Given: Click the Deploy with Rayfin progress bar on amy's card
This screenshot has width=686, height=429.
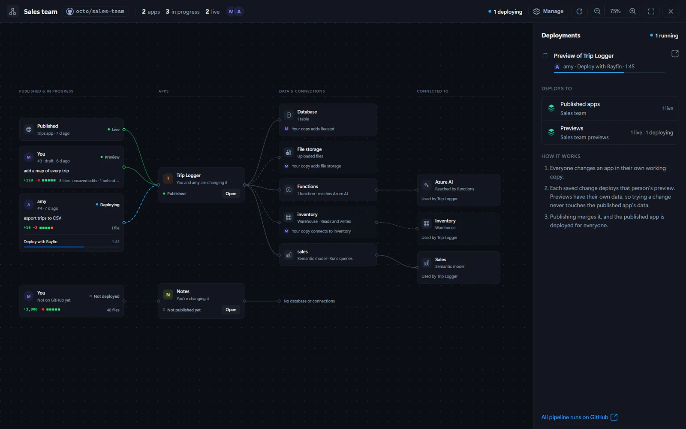Looking at the screenshot, I should tap(72, 247).
